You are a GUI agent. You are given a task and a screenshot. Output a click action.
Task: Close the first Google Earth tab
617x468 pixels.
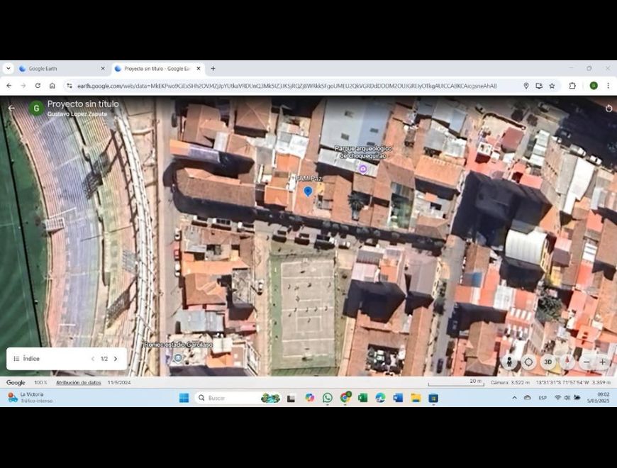point(103,69)
